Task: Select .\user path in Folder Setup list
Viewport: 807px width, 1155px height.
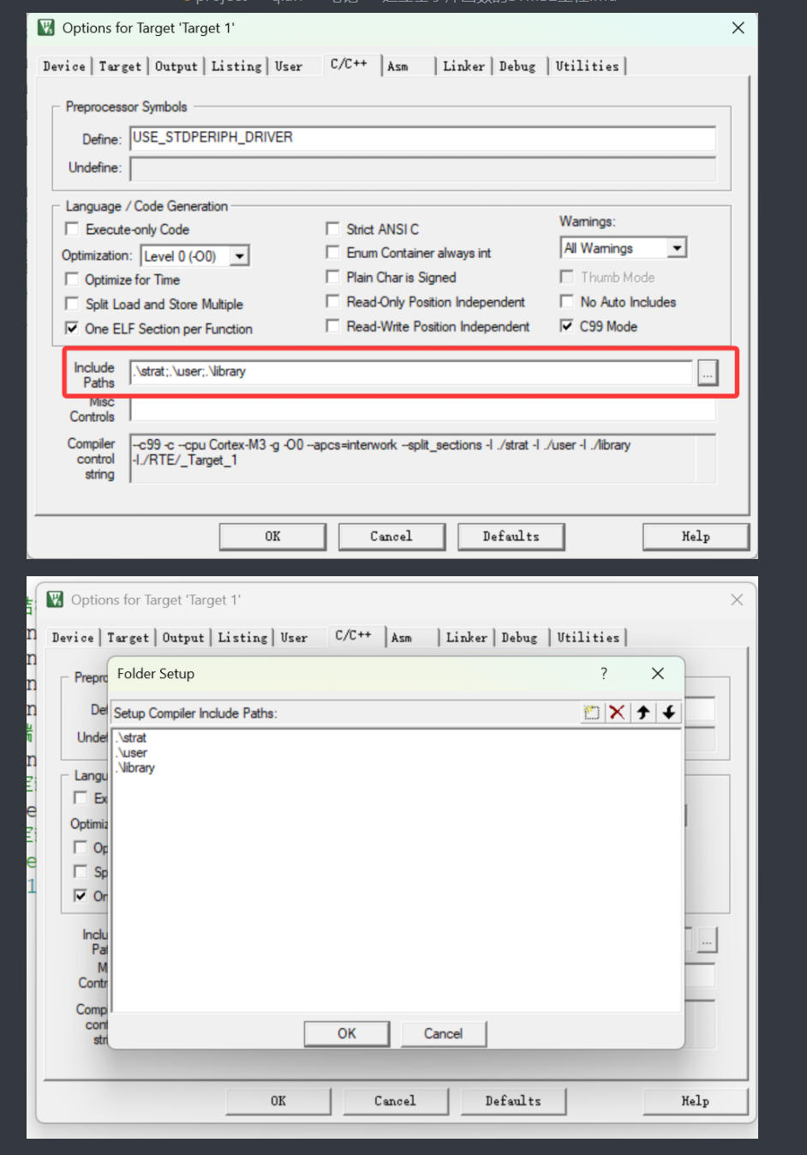Action: (x=131, y=753)
